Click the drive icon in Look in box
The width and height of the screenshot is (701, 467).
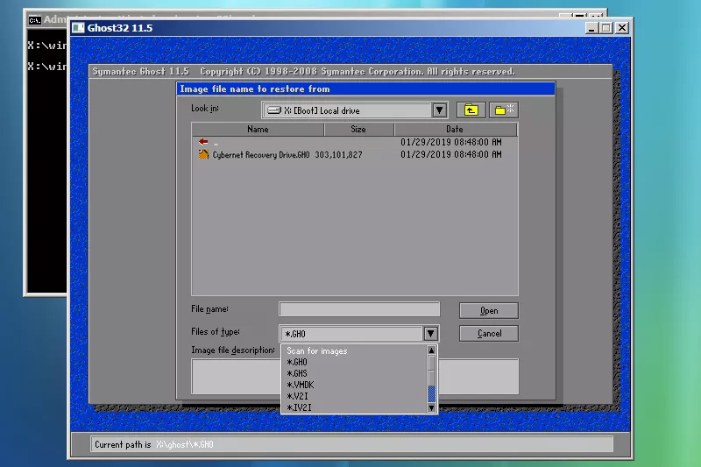coord(274,110)
